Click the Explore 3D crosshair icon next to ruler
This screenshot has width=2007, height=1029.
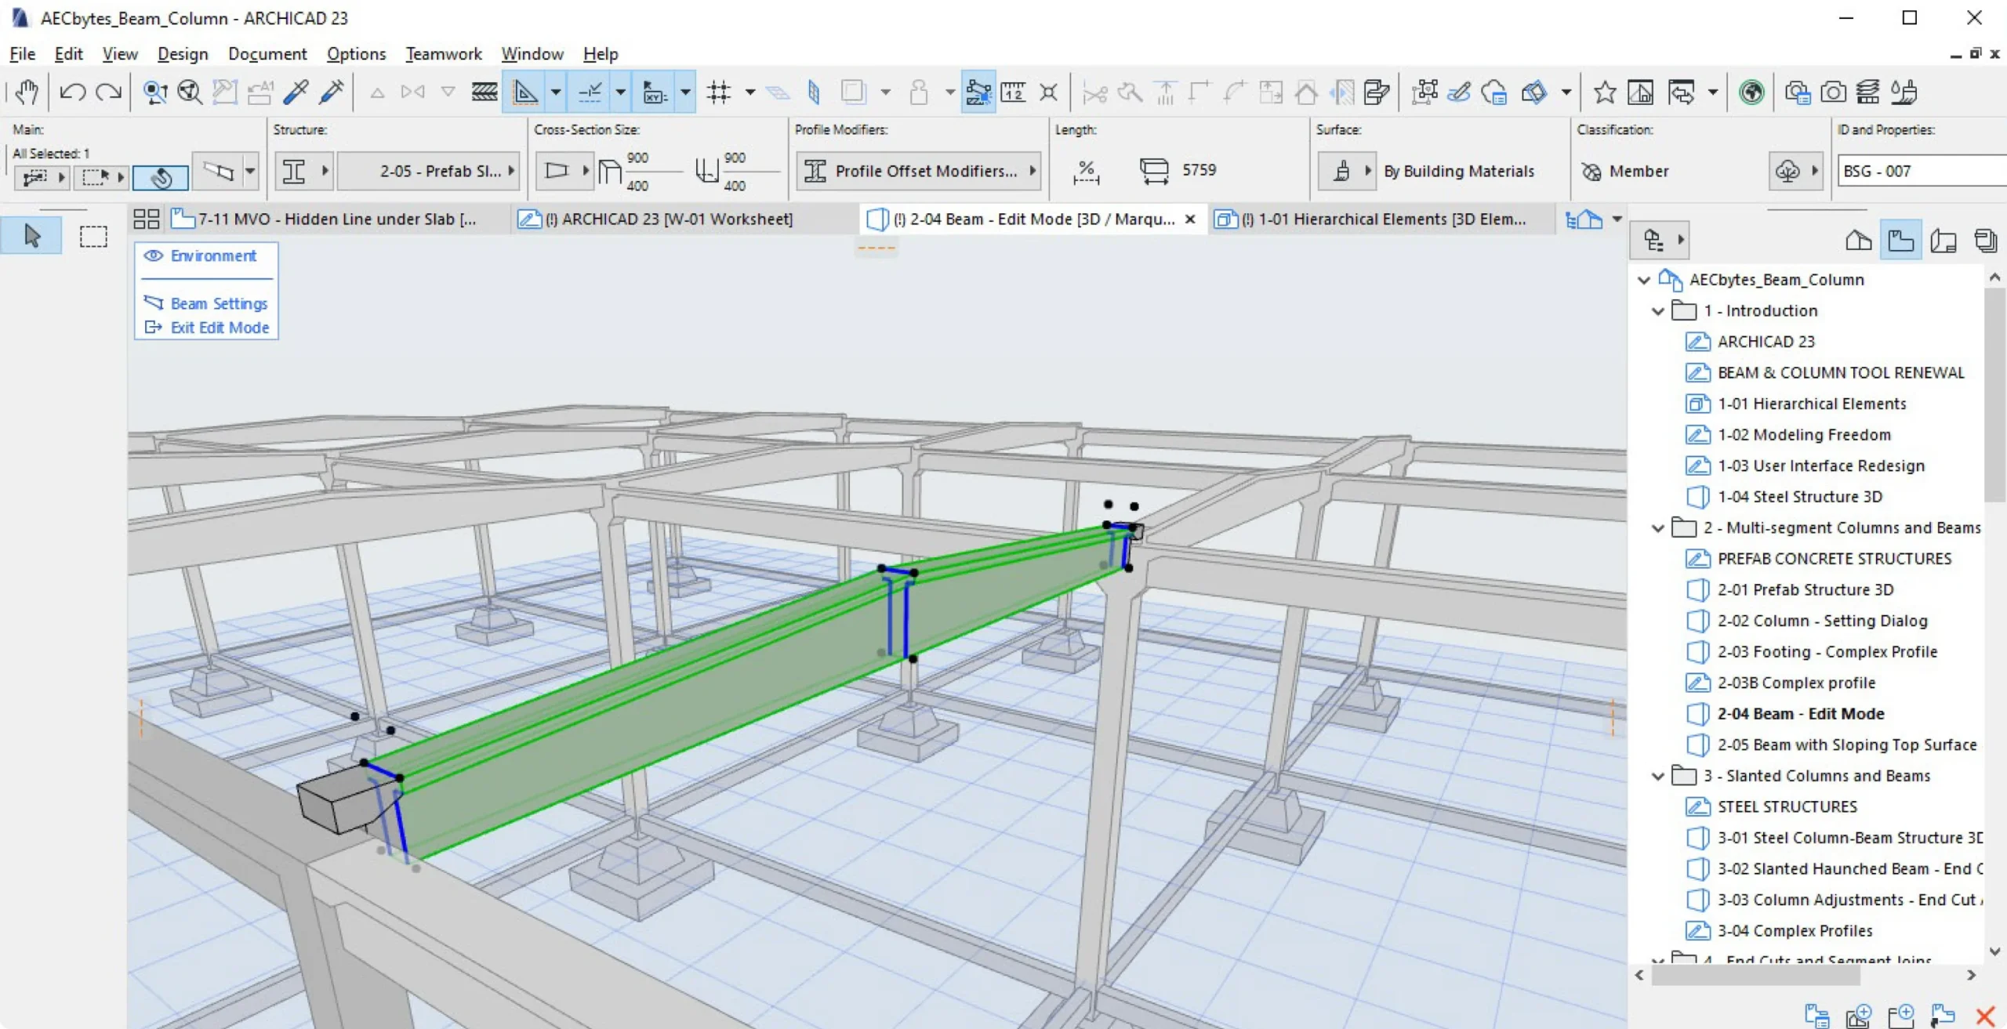(1049, 92)
